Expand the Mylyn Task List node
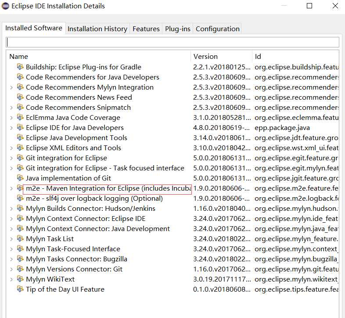This screenshot has height=318, width=345. tap(11, 239)
